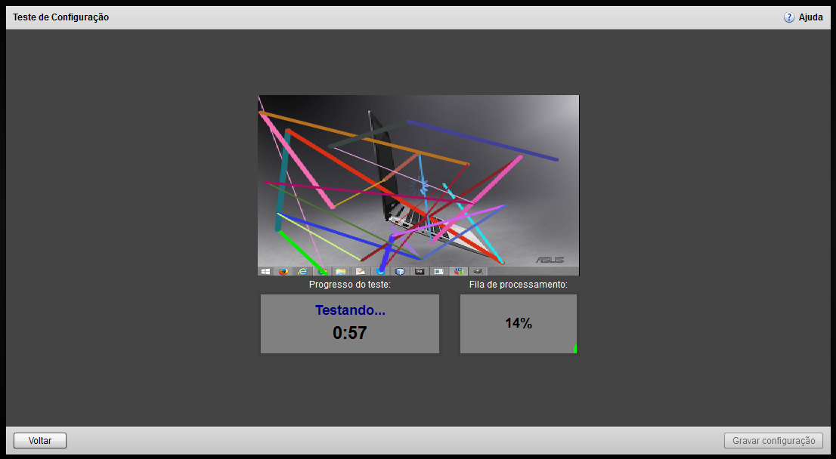Open the Ajuda help link
The image size is (836, 459).
coord(810,17)
